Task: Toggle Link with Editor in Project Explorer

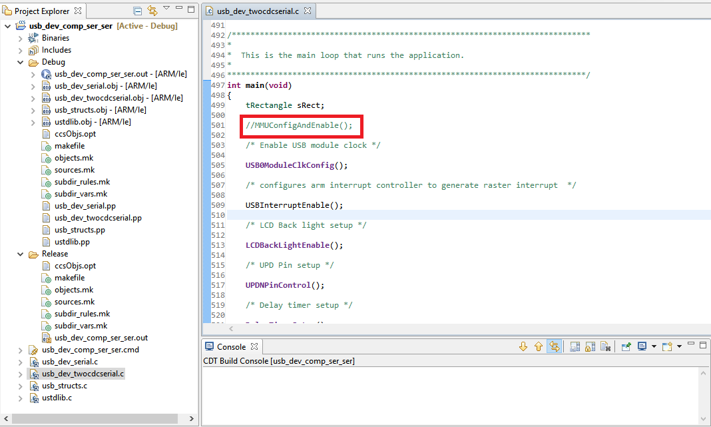Action: (152, 11)
